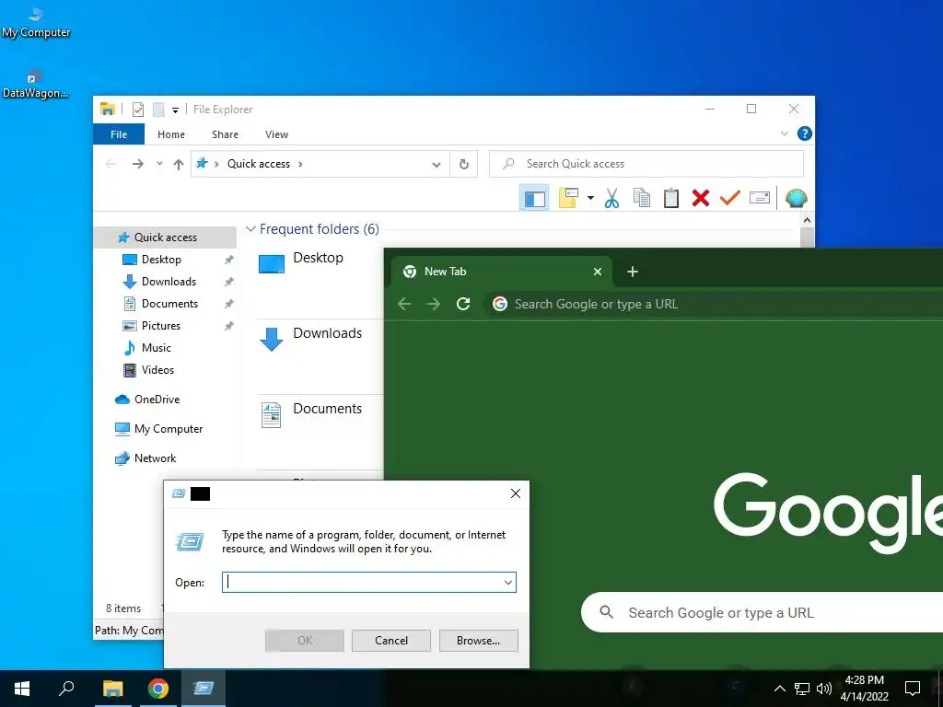Viewport: 943px width, 707px height.
Task: Open the View ribbon tab
Action: [x=276, y=134]
